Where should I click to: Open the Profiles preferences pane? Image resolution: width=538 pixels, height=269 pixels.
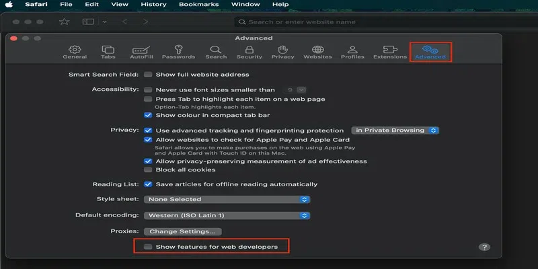pos(352,52)
